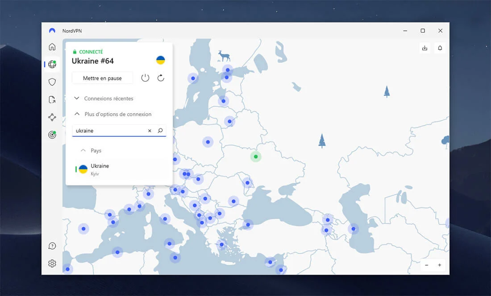491x296 pixels.
Task: Disconnect using the power button
Action: pyautogui.click(x=145, y=78)
